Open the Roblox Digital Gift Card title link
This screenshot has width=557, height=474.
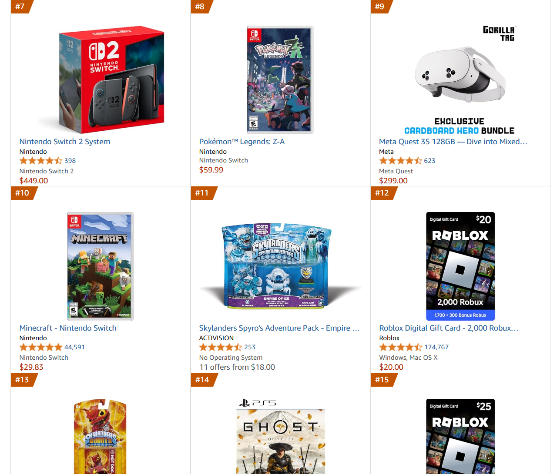(449, 328)
